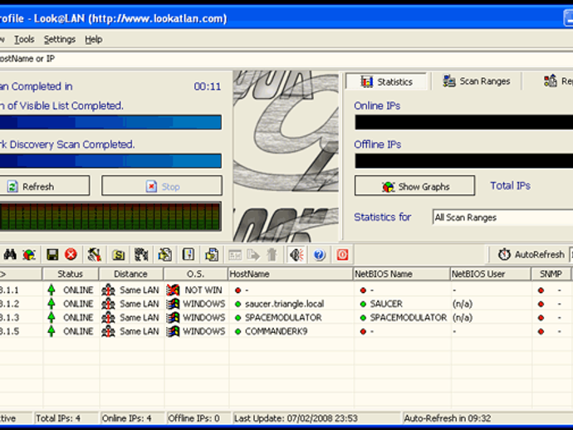The image size is (573, 430).
Task: Open the Help menu
Action: point(94,40)
